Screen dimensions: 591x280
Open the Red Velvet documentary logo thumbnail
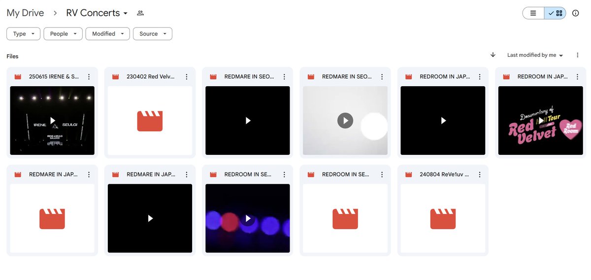(x=541, y=120)
